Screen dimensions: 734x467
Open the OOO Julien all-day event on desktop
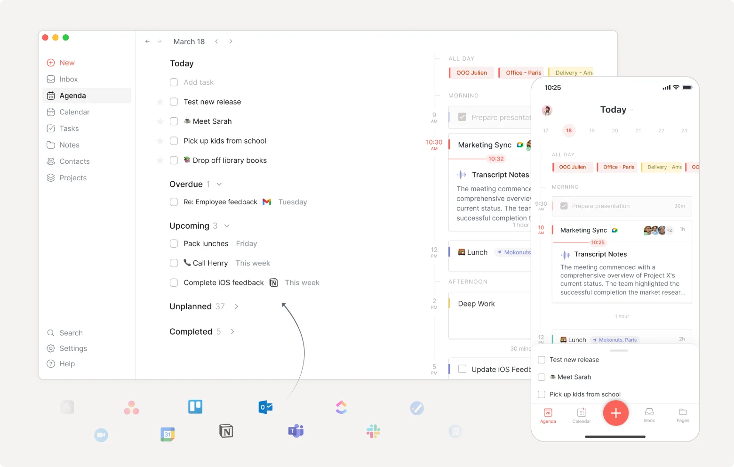[471, 72]
